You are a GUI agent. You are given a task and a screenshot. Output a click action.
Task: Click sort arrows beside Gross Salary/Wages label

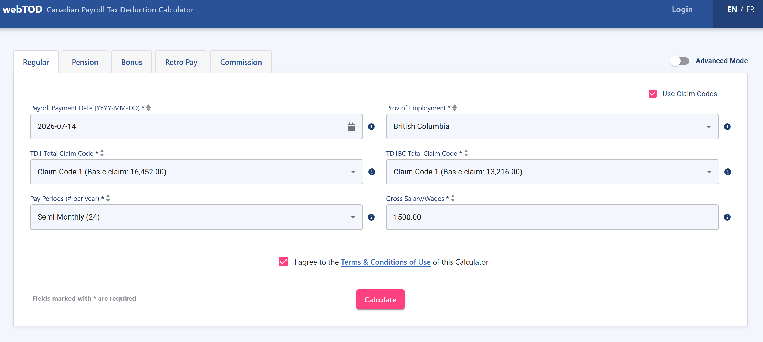coord(453,199)
